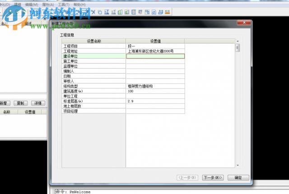Click the 项目经理 value cell
This screenshot has height=194, width=289.
155,111
